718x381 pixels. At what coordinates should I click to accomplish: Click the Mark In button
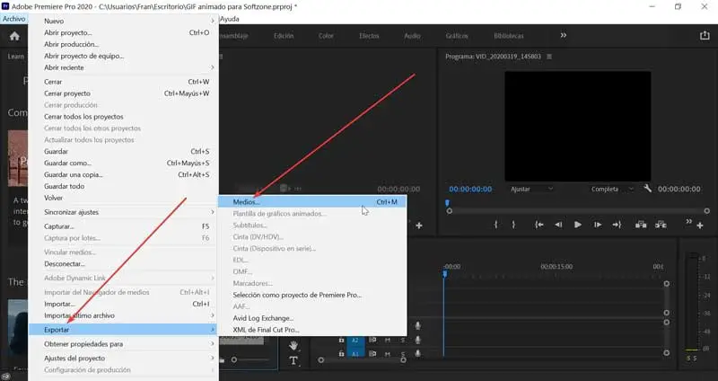pyautogui.click(x=496, y=225)
